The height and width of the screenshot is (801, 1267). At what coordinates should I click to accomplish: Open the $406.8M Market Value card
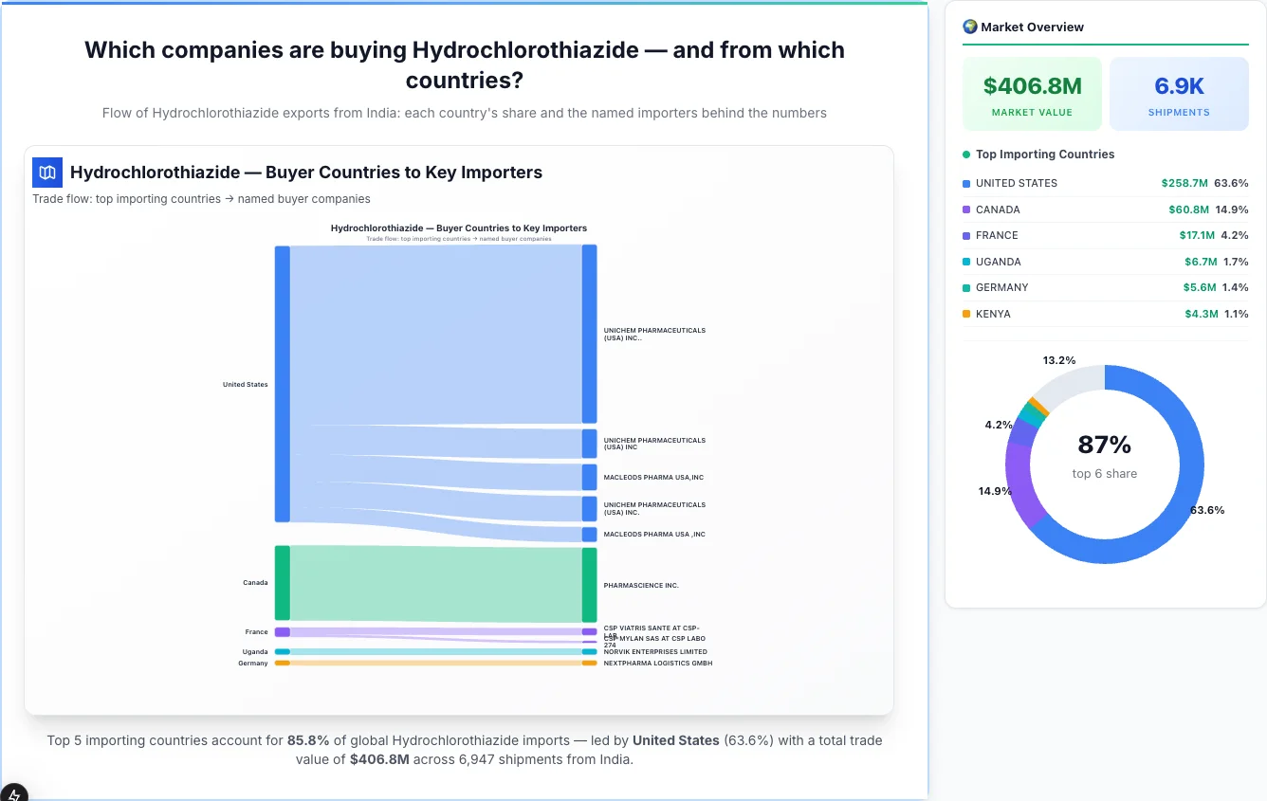1032,93
